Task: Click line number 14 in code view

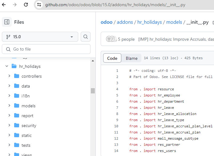Action: [x=116, y=151]
